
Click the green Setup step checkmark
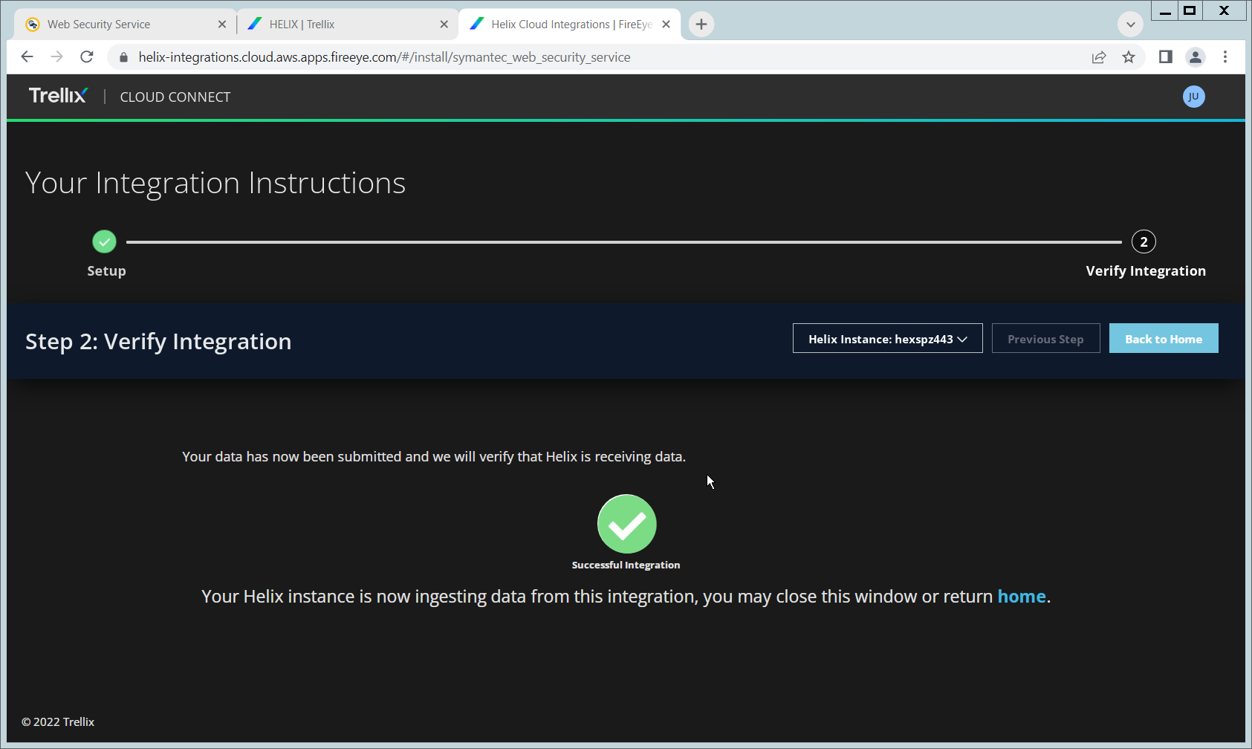tap(104, 241)
